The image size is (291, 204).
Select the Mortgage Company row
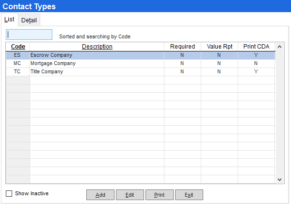pos(97,64)
